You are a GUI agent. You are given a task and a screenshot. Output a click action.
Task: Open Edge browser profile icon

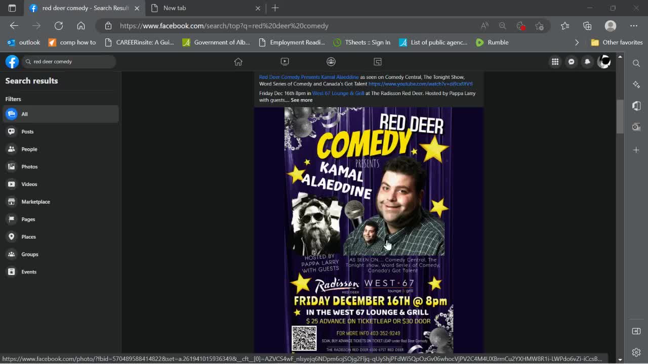point(611,26)
